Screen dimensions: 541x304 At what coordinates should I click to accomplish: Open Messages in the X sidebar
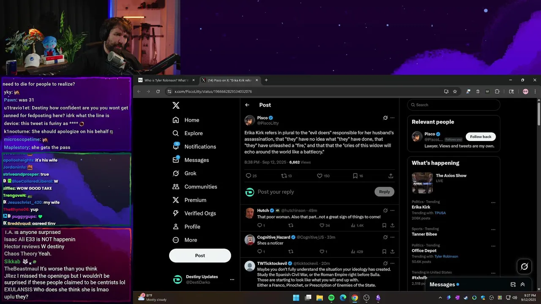[x=191, y=160]
